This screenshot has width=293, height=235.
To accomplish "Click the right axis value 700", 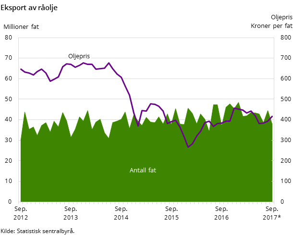I will tap(286, 58).
